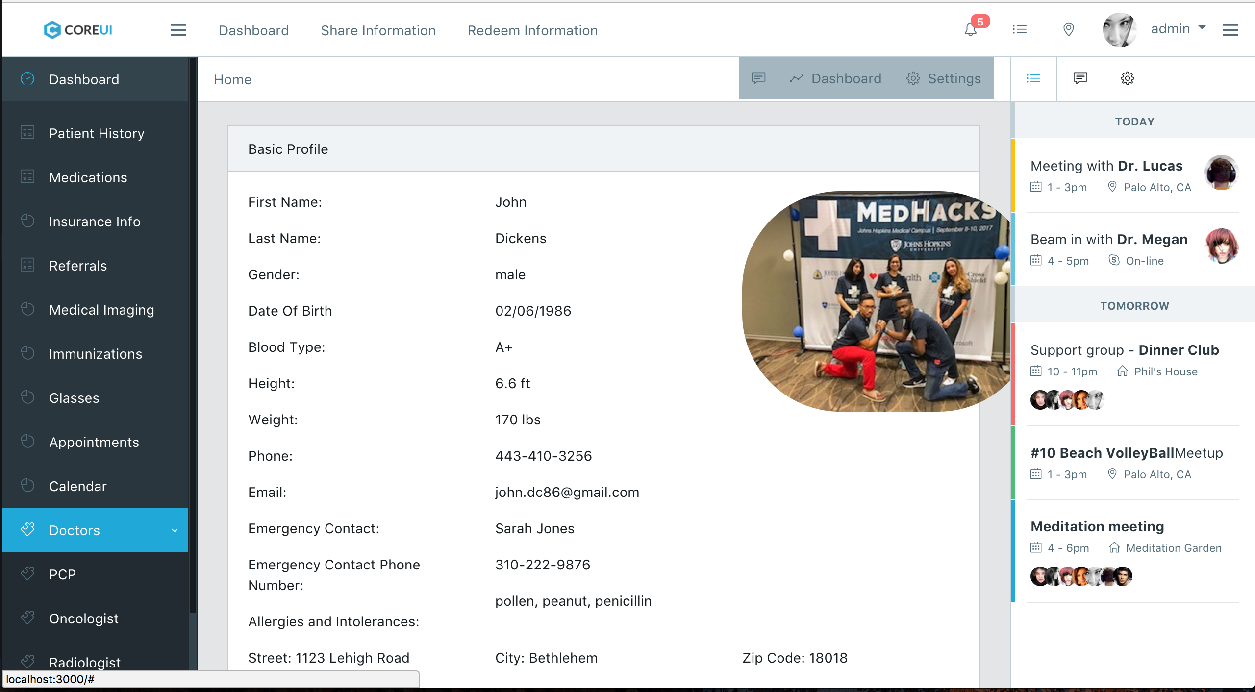Click the MedHacks profile photo

877,301
